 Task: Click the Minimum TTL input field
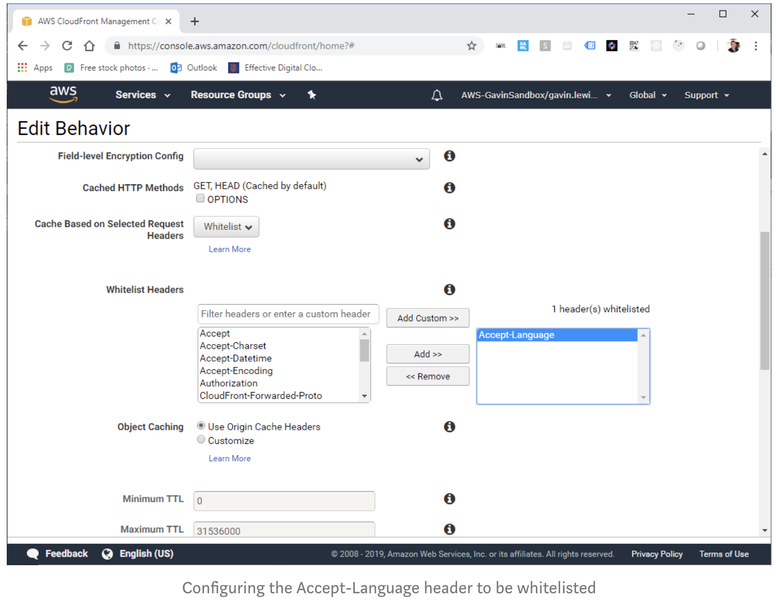[x=284, y=501]
